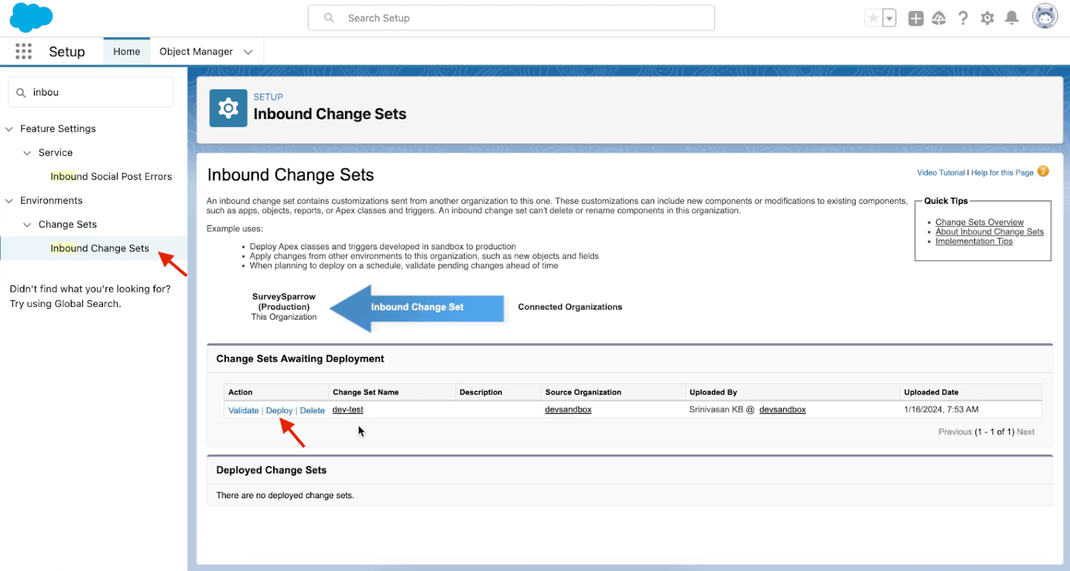1070x571 pixels.
Task: Open the Help question mark icon
Action: (963, 18)
